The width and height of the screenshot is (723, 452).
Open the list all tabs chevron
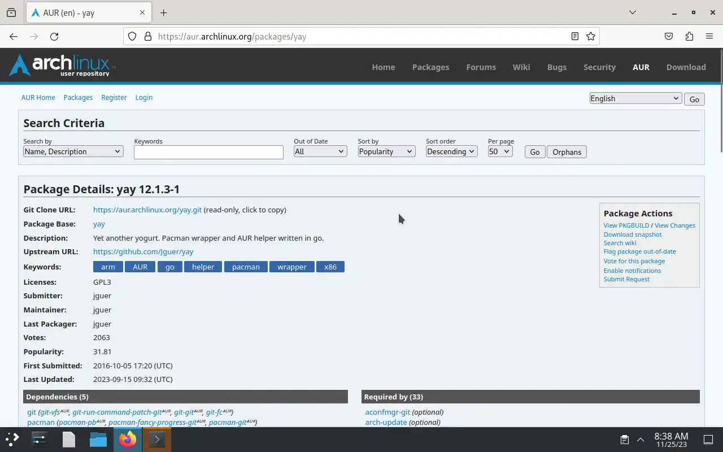tap(633, 12)
